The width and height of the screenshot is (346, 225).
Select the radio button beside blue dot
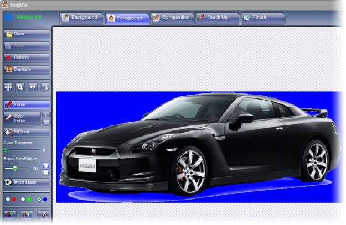click(x=39, y=200)
